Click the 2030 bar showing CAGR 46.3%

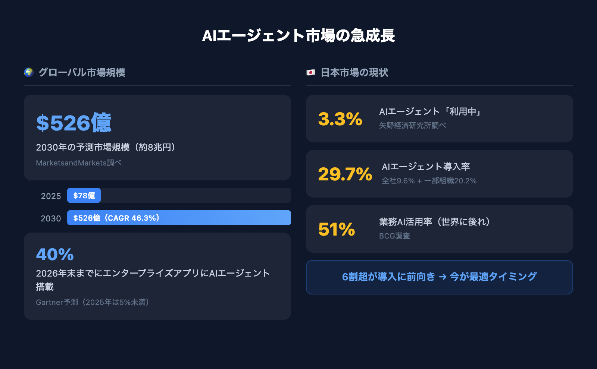[x=179, y=218]
